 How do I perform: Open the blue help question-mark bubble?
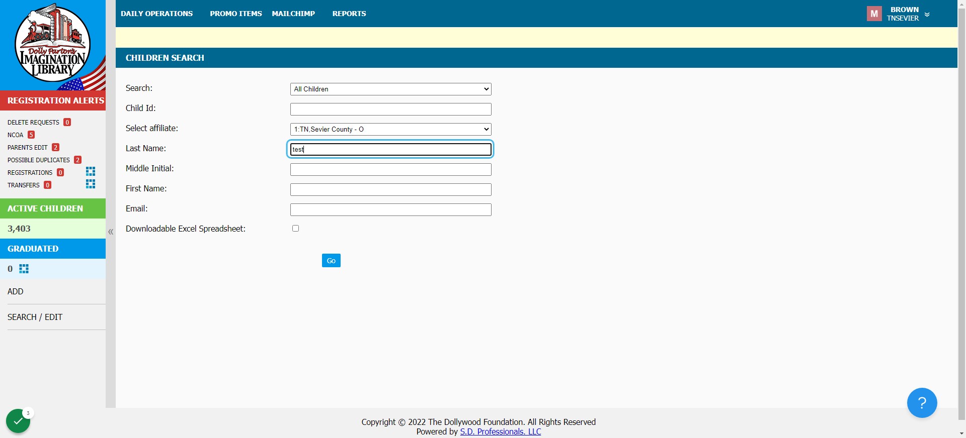click(922, 403)
